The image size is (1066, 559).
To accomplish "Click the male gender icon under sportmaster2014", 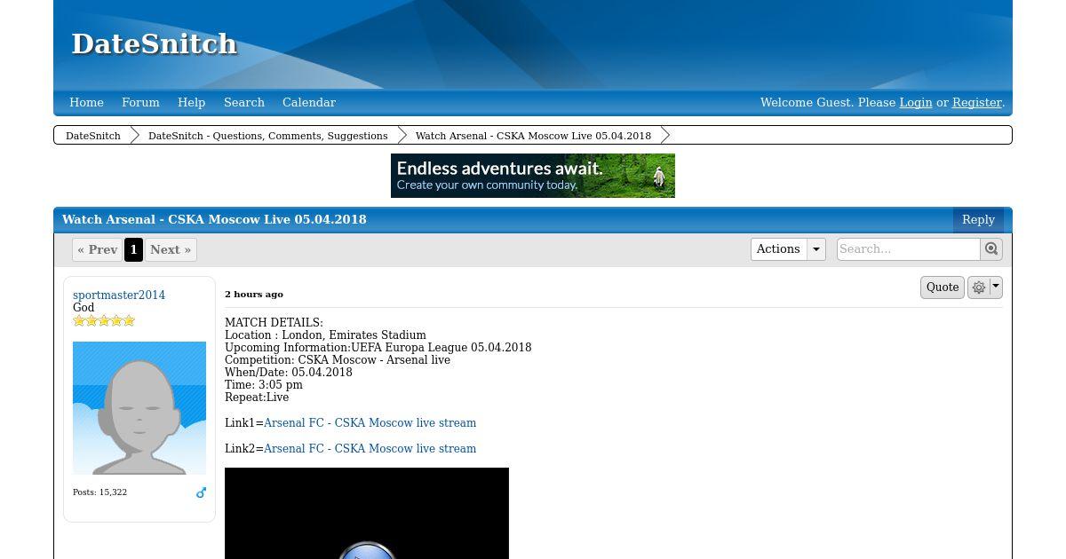I will coord(201,492).
